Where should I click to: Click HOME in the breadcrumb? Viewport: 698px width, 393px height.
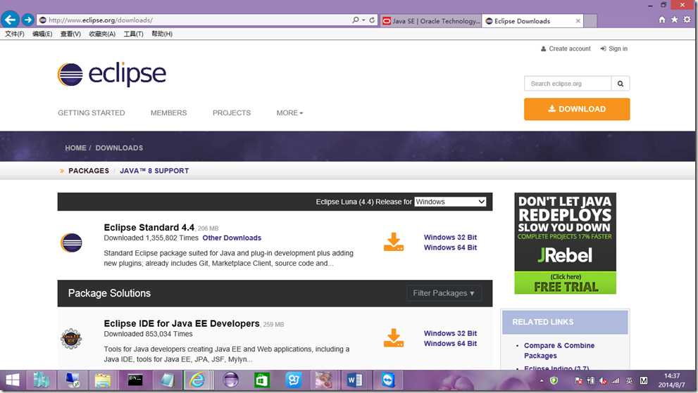click(x=75, y=148)
